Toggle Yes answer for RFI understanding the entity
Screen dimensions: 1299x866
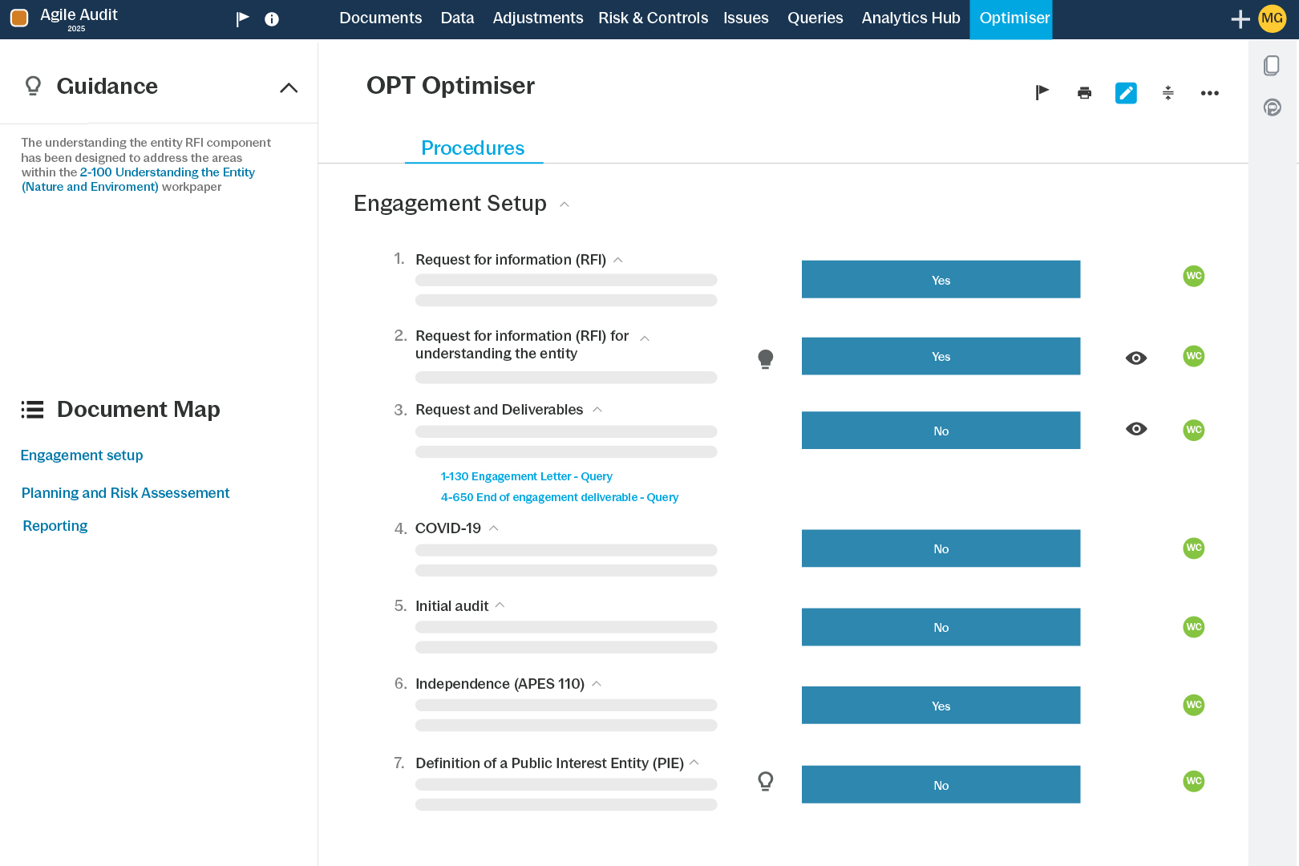pos(941,356)
